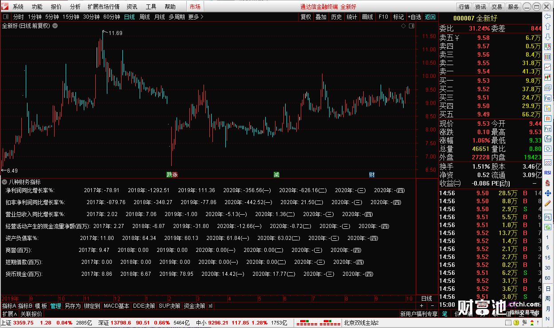Click the 关联报价 tab at bottom
This screenshot has height=328, width=554.
click(x=31, y=314)
